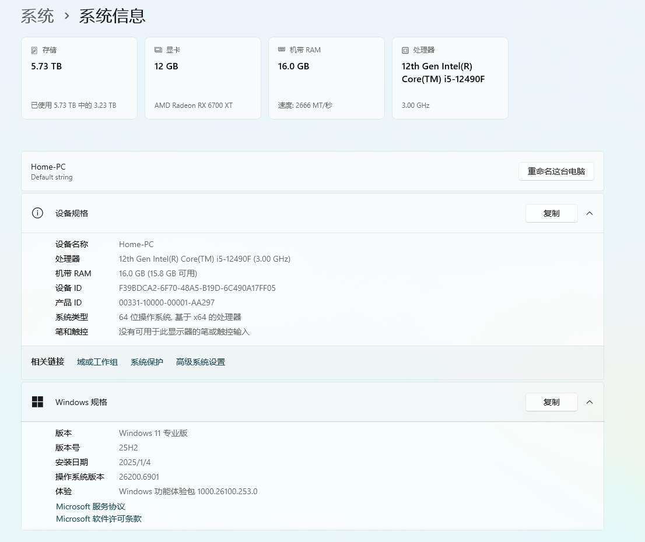Image resolution: width=645 pixels, height=542 pixels.
Task: Click the info icon beside 设备规格
Action: click(37, 213)
